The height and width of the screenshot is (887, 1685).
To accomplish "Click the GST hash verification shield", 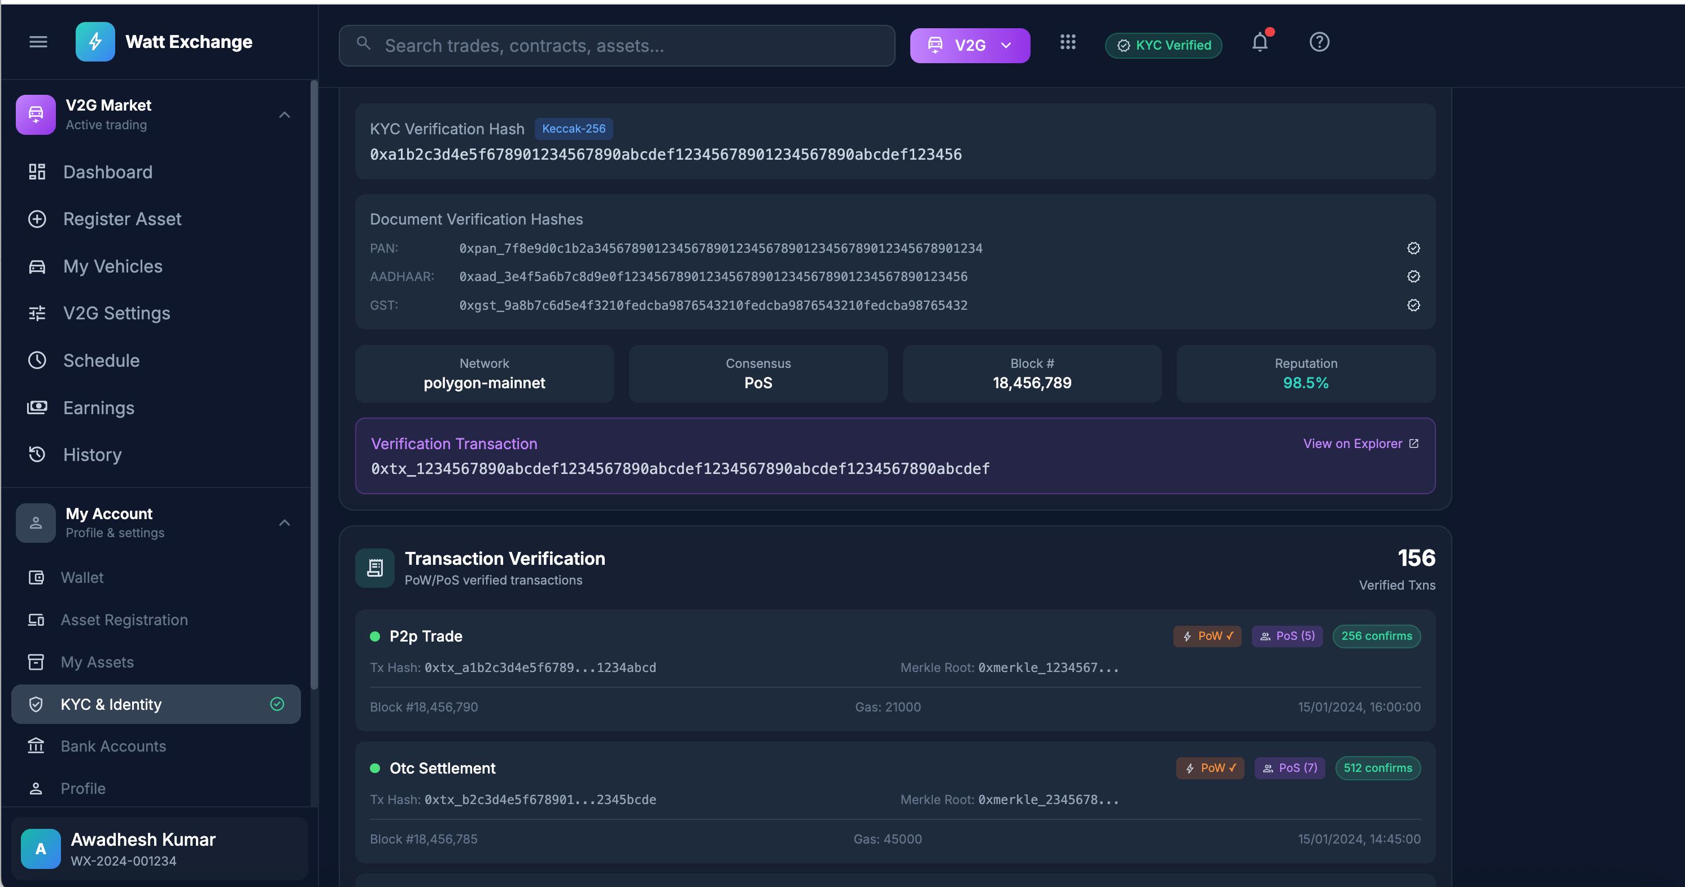I will coord(1413,305).
